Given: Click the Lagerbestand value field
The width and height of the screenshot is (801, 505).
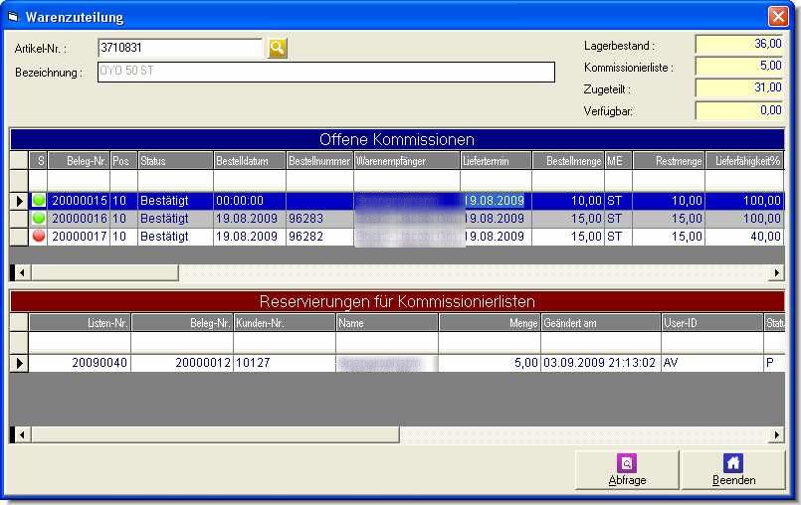Looking at the screenshot, I should point(739,44).
